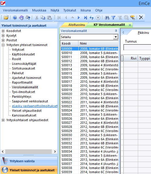Select the Pääsivu tab
Viewport: 151px width, 174px height.
143,33
